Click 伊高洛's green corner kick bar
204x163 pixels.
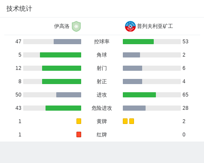[x=61, y=55]
